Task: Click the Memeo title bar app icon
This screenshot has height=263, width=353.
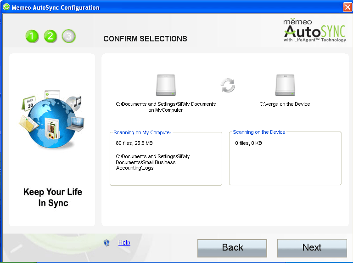Action: click(6, 7)
